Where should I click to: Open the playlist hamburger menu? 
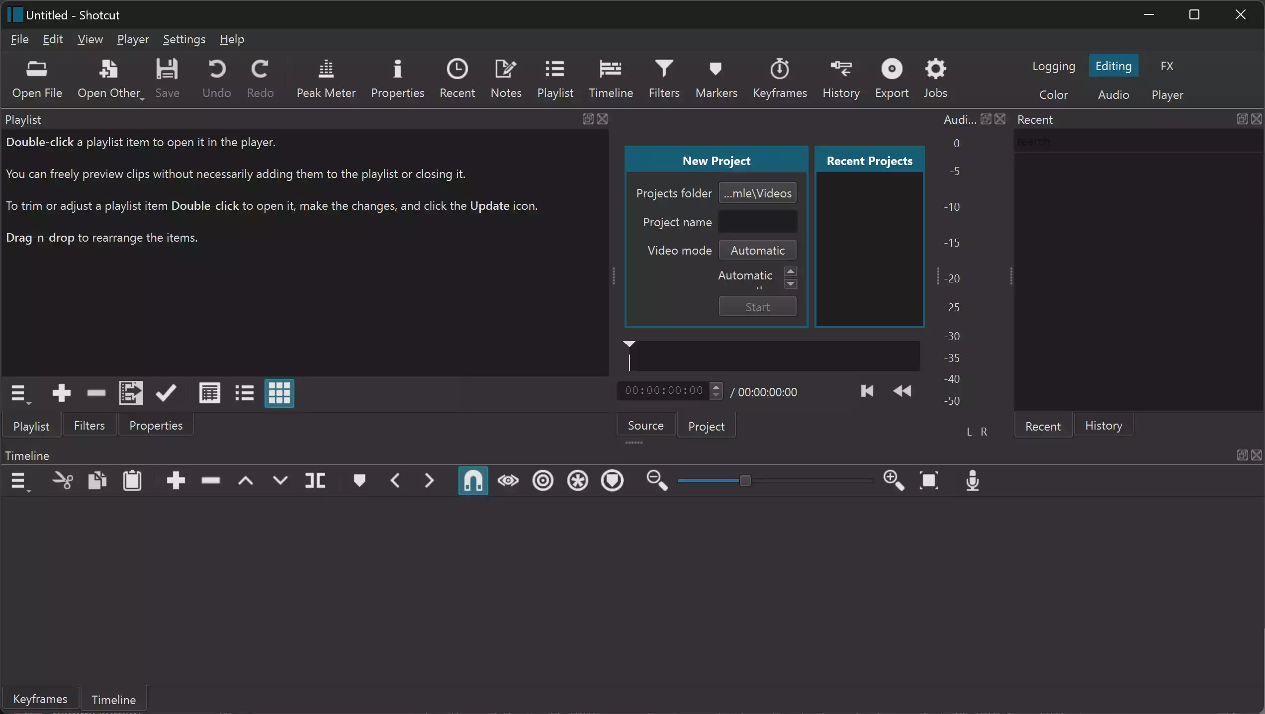point(19,393)
